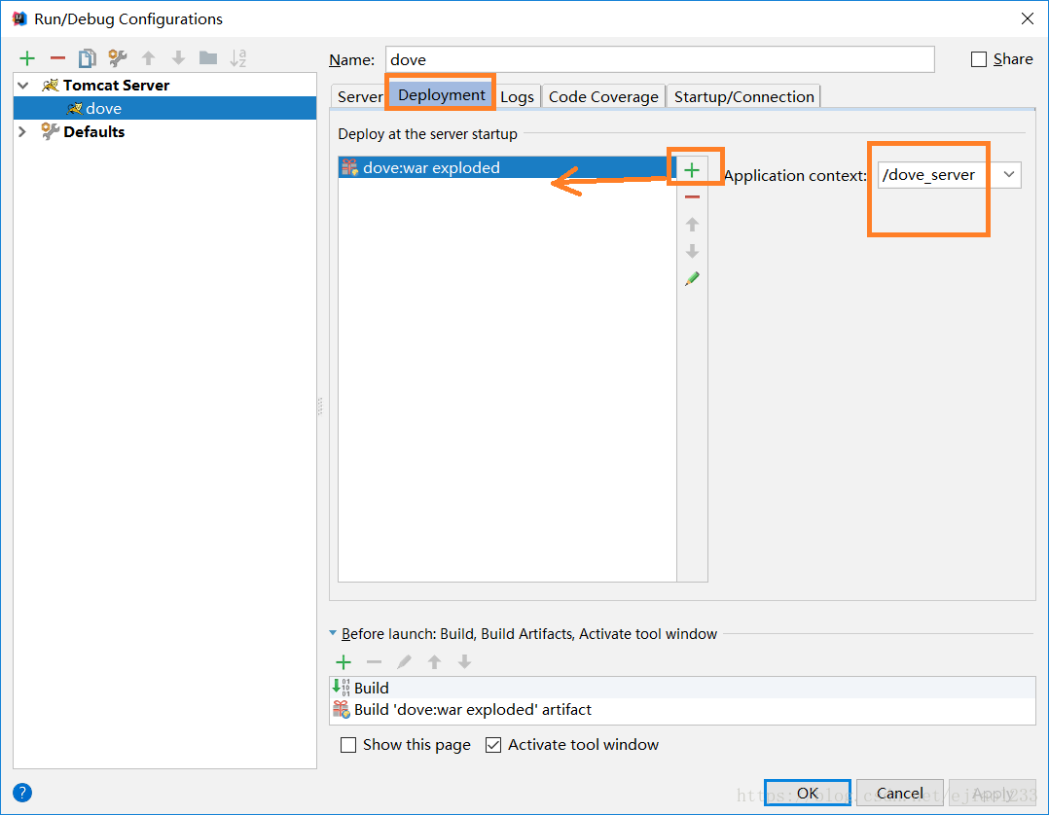Image resolution: width=1049 pixels, height=815 pixels.
Task: Create a new configuration folder
Action: tap(207, 57)
